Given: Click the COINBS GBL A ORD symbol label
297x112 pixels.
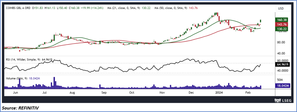Looking at the screenshot, I should click(18, 8).
